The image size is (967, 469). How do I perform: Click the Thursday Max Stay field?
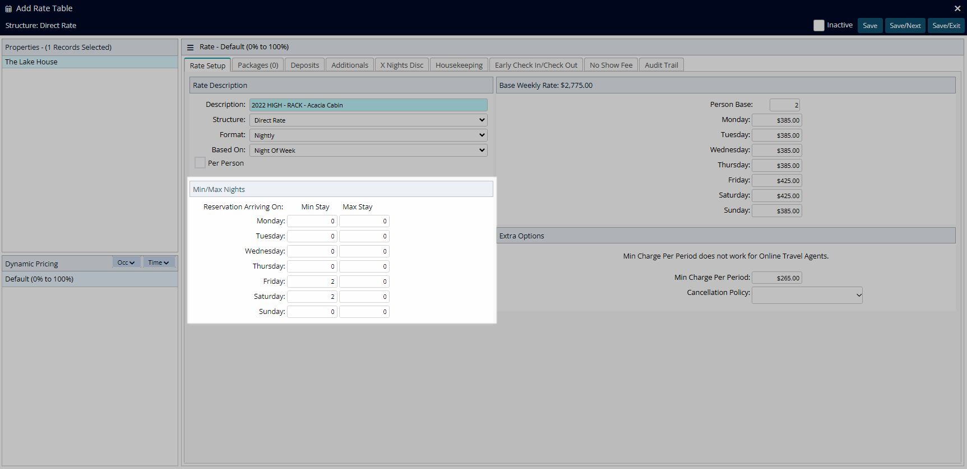(x=364, y=266)
